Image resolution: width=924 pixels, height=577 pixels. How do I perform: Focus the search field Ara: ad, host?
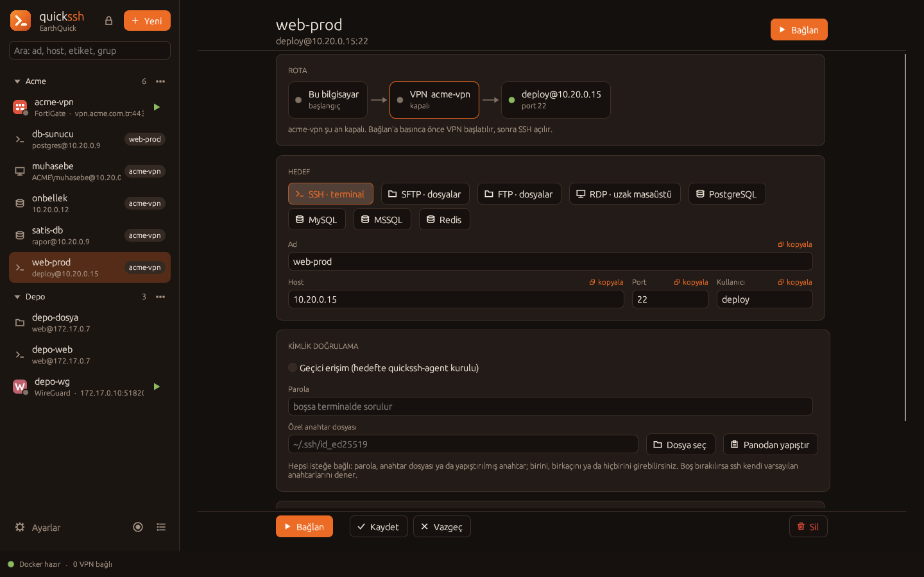(90, 50)
